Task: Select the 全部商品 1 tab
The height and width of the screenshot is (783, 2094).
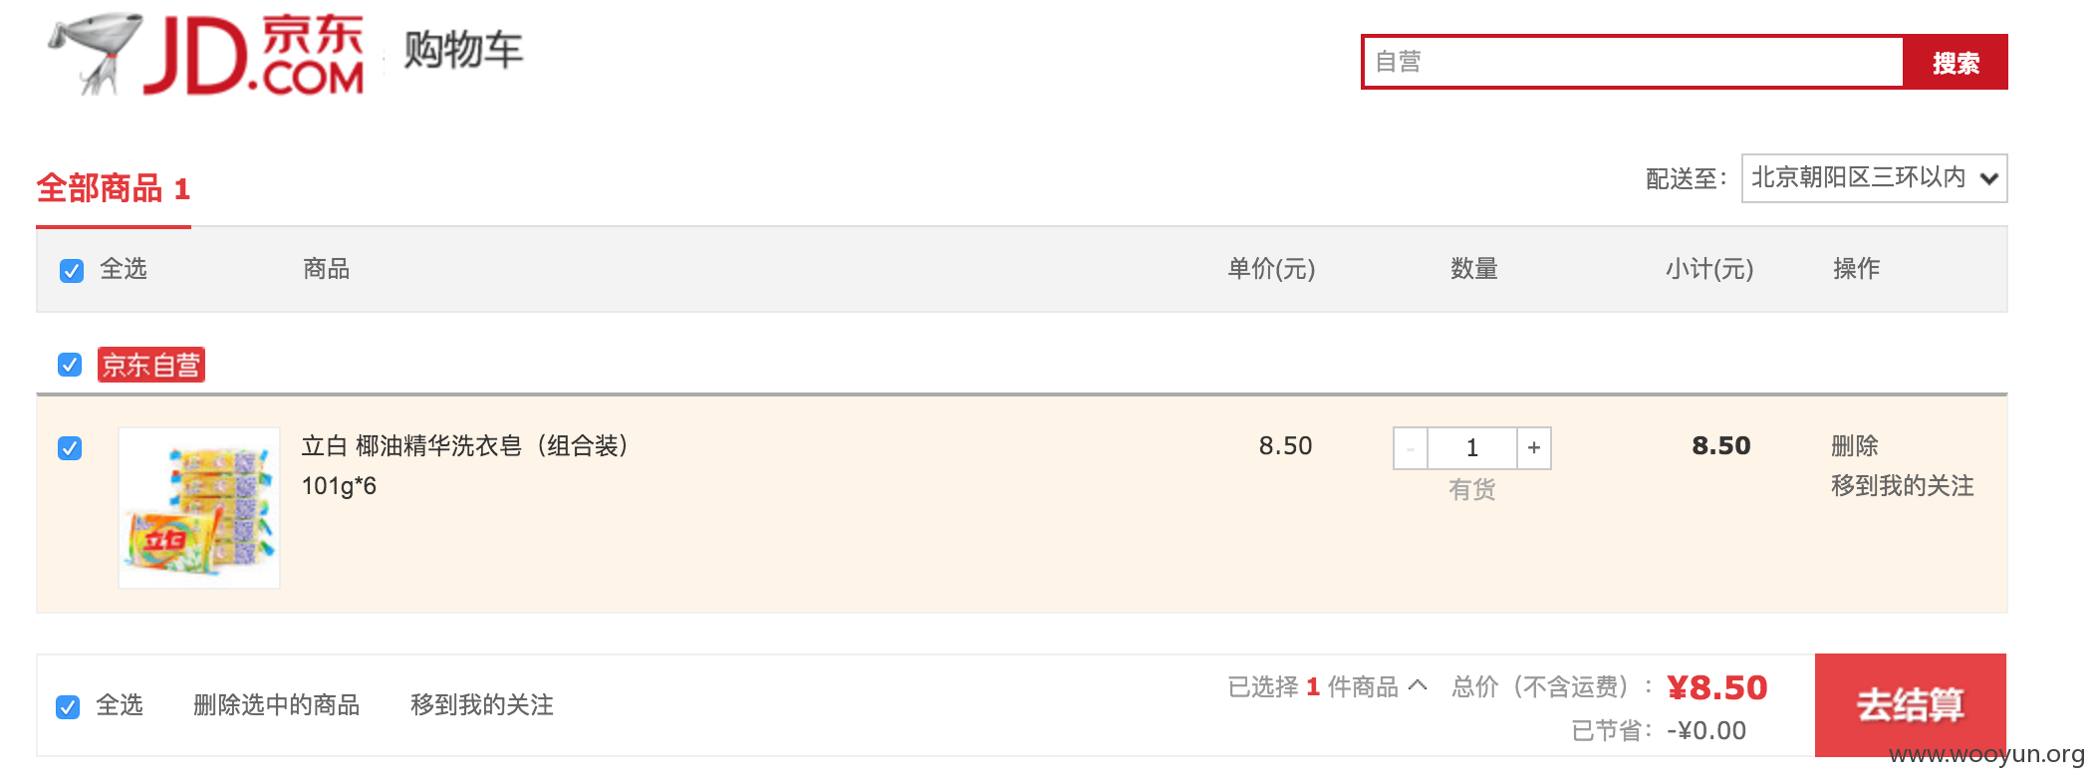Action: click(114, 188)
